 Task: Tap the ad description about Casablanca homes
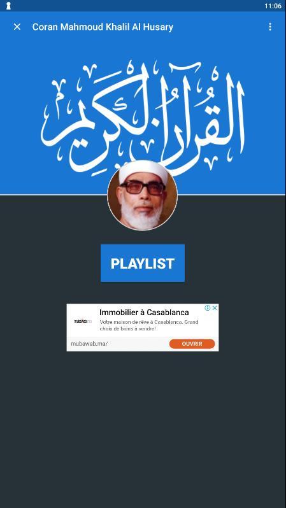(149, 325)
